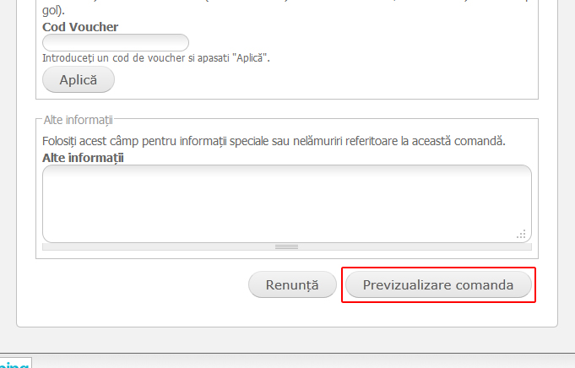Click the voucher hint text mentioning "Aplică"
575x368 pixels.
(156, 58)
